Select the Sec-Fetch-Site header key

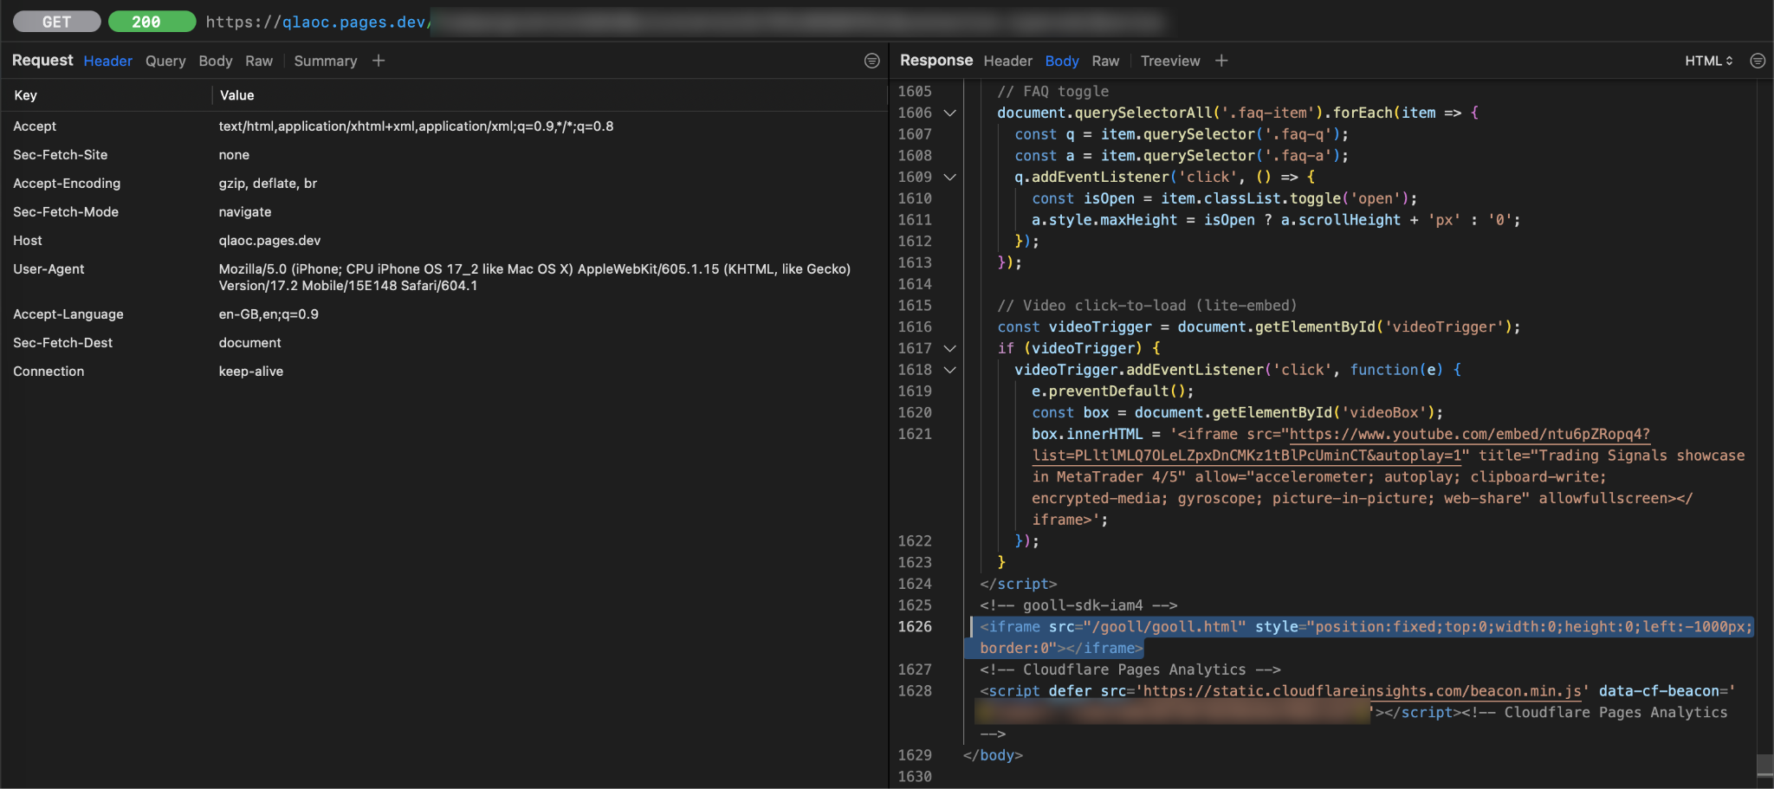point(61,155)
